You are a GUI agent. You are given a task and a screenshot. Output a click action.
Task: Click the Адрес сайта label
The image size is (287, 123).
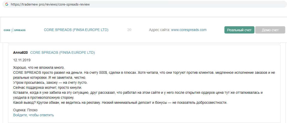(x=159, y=30)
